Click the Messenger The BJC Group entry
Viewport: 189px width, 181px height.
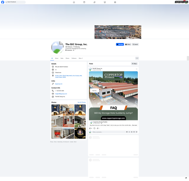coord(60,97)
